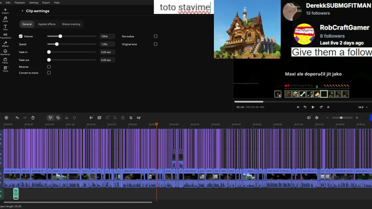
Task: Toggle the timeline audio snapping speaker icon
Action: coord(309,118)
